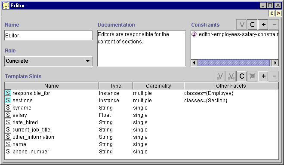284x165 pixels.
Task: Click the S icon of name slot
Action: [x=8, y=144]
